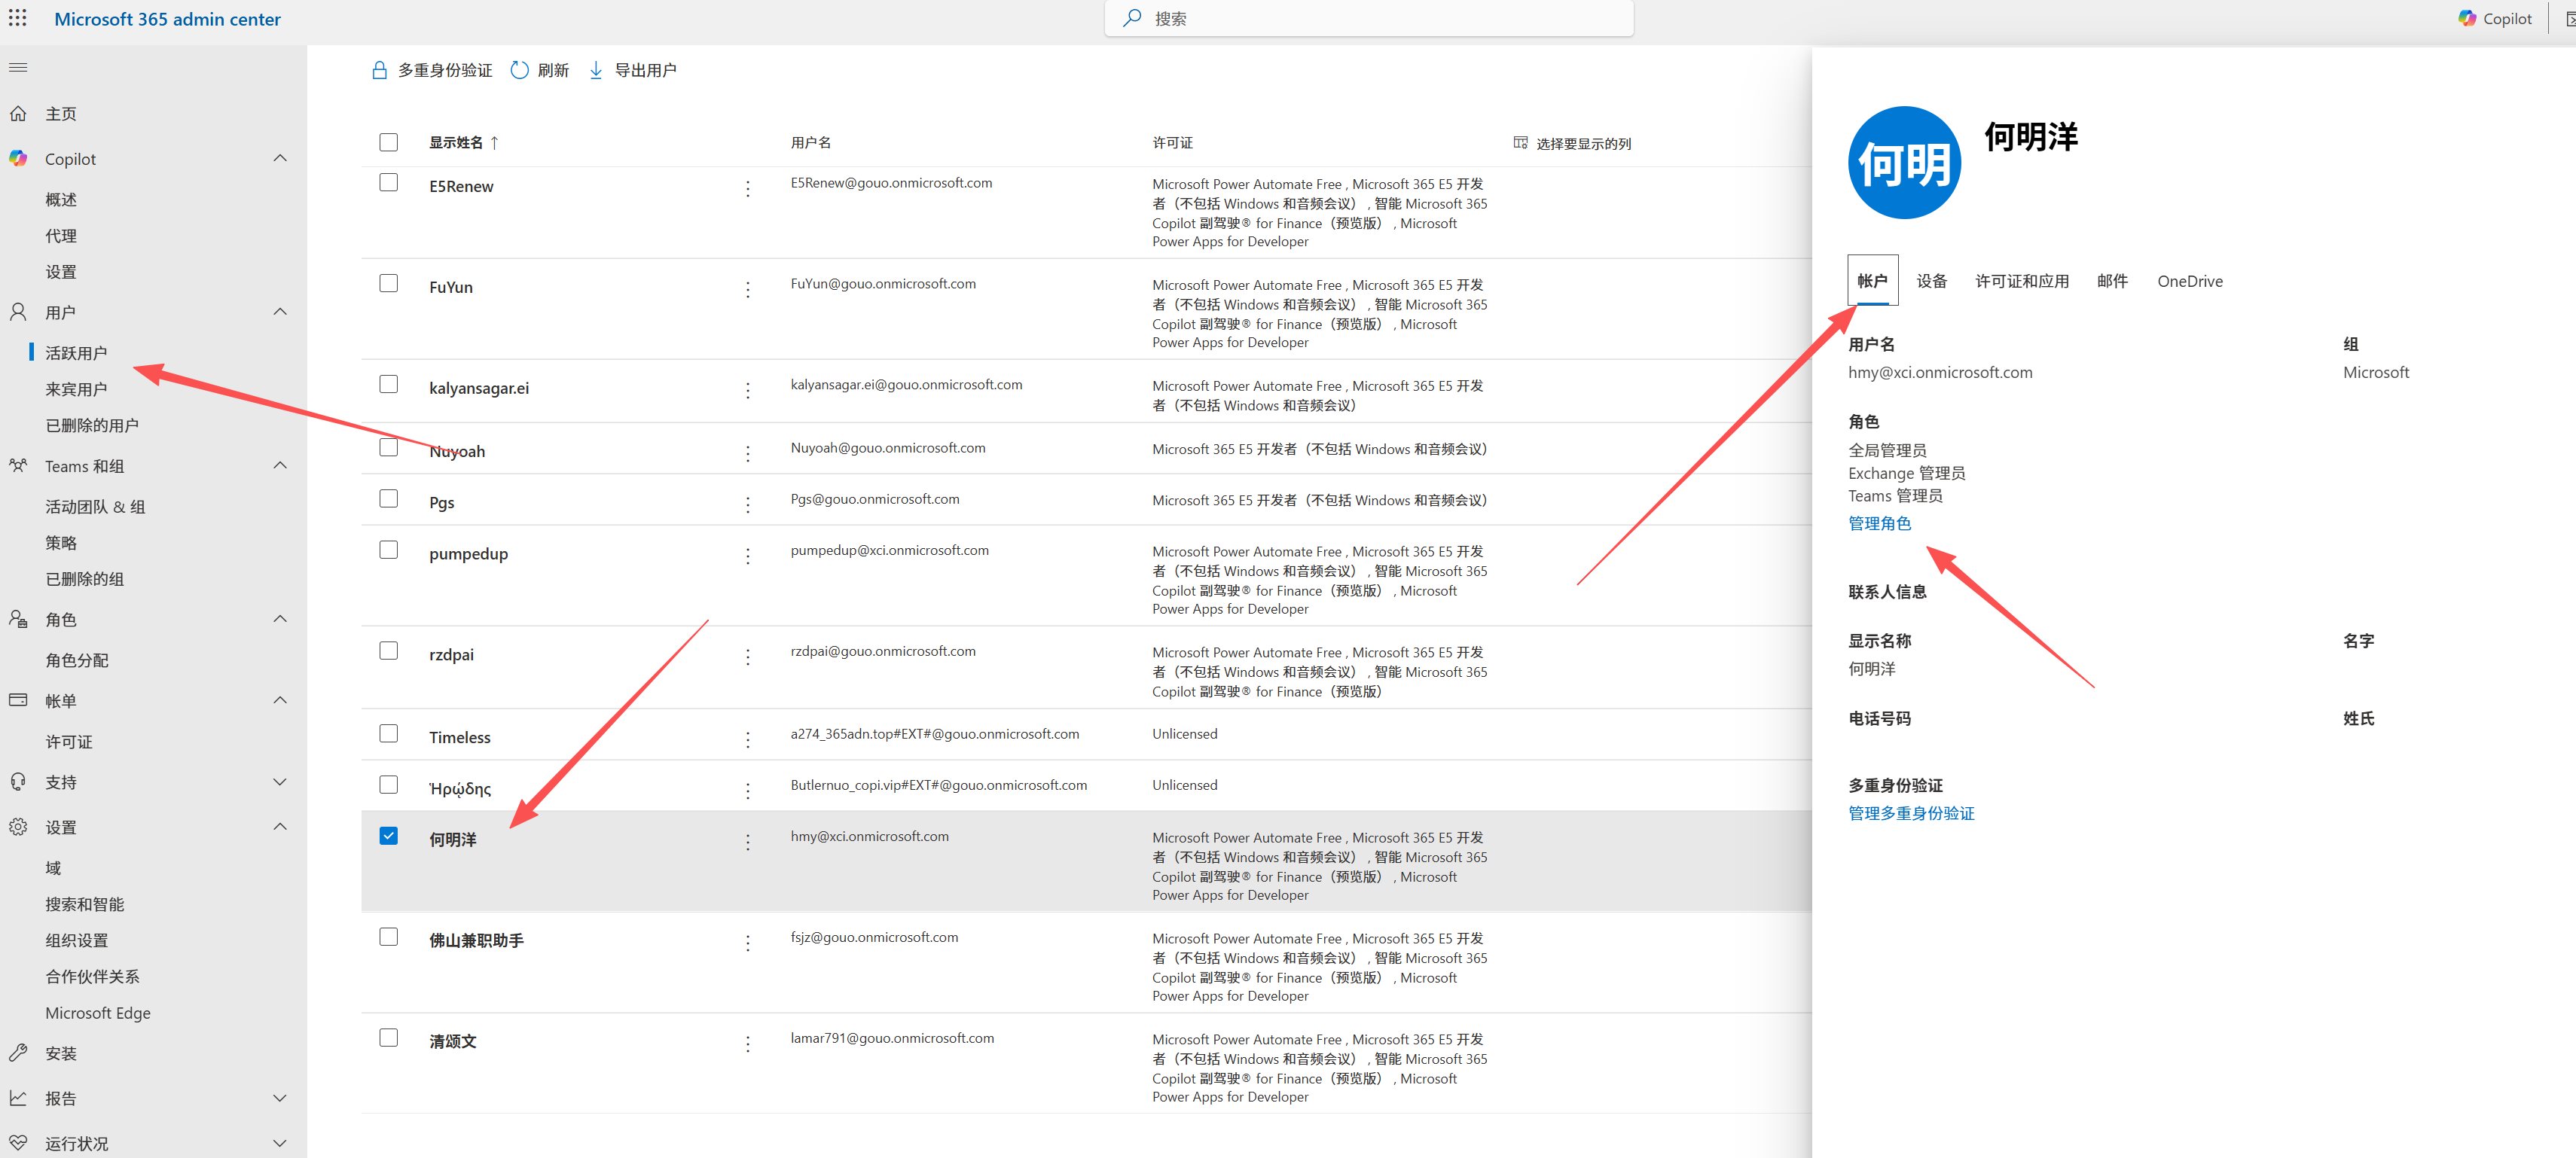Click the refresh icon in the toolbar
The width and height of the screenshot is (2576, 1158).
point(519,70)
